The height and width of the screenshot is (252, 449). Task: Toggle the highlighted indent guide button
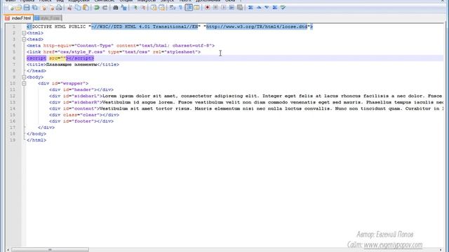tap(189, 8)
